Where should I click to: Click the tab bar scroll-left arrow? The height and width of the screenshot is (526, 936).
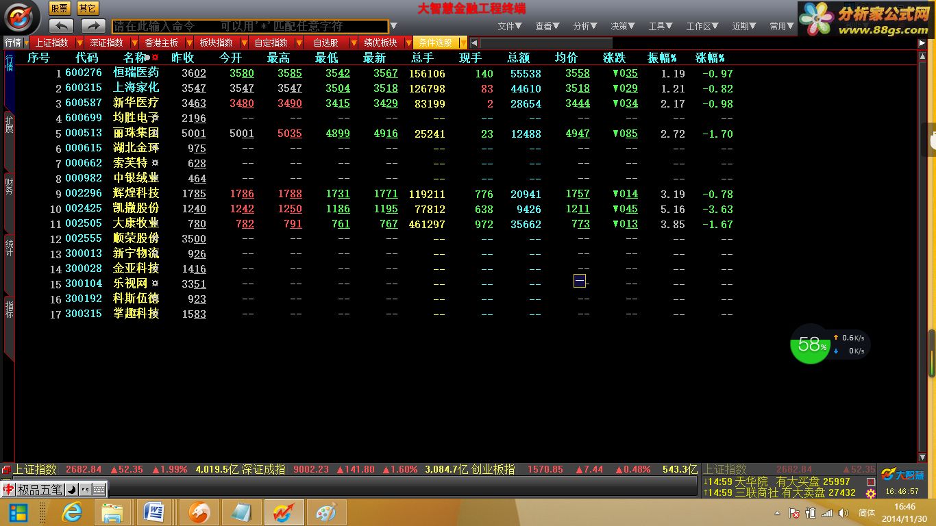[474, 43]
